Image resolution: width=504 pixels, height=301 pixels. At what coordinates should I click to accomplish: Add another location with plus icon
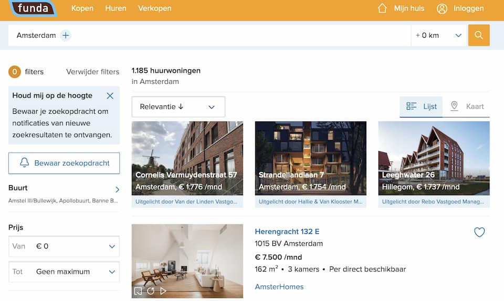[66, 36]
